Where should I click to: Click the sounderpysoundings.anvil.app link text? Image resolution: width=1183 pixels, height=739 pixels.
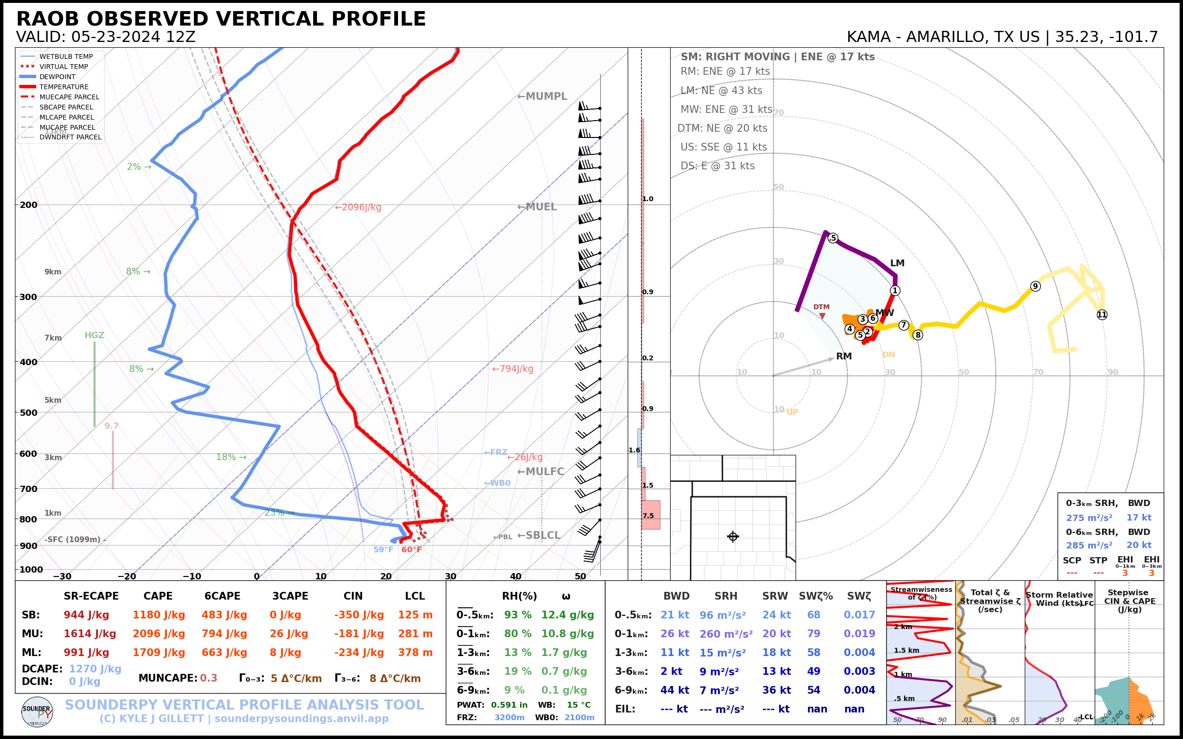click(301, 719)
